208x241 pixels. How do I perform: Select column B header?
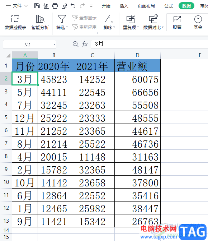[x=54, y=55]
